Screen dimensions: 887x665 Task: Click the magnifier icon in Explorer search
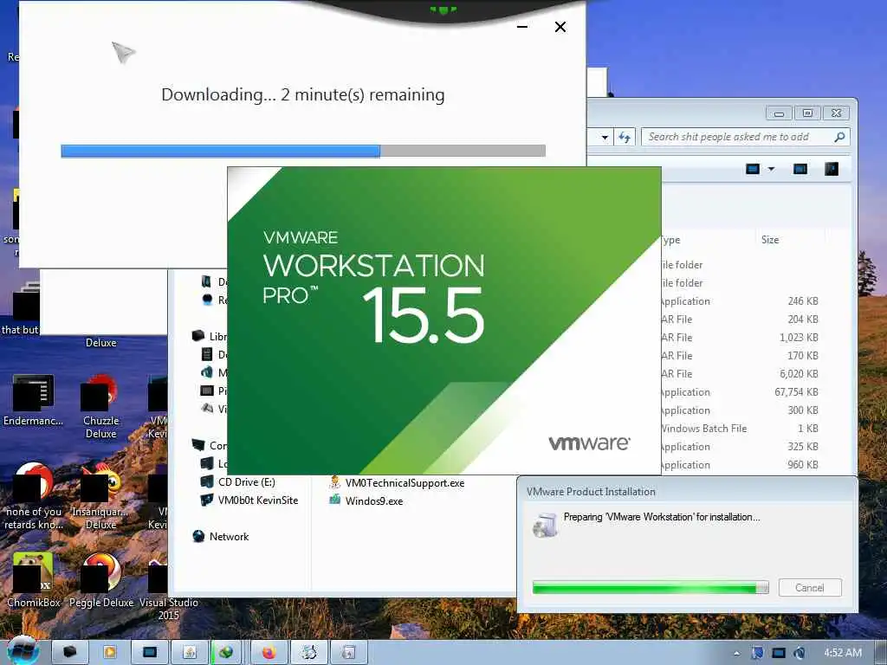click(x=839, y=137)
